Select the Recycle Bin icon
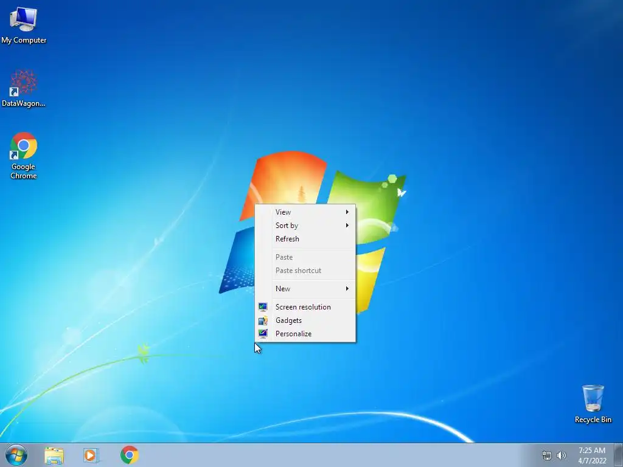 [x=593, y=404]
